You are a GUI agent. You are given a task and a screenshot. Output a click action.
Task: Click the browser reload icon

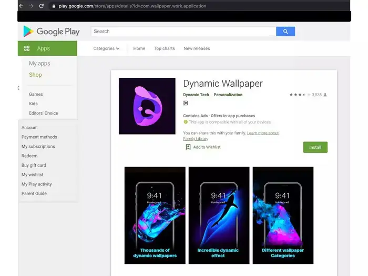pos(41,6)
